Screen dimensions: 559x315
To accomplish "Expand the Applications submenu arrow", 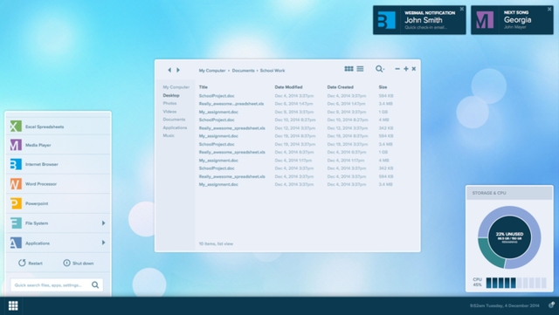I will pos(103,243).
